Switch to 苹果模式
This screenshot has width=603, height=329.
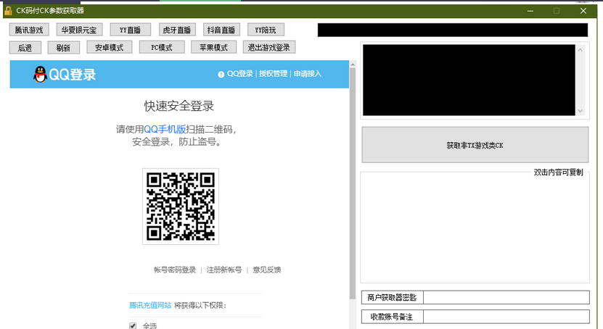click(214, 47)
